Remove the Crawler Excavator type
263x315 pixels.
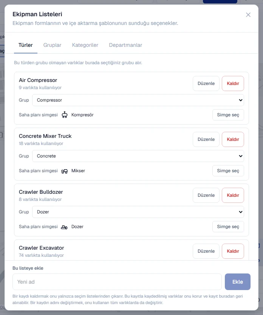pos(233,251)
